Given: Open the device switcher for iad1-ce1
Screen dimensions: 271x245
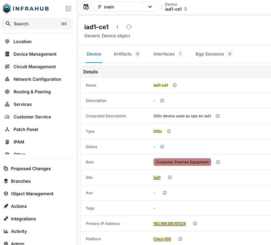Looking at the screenshot, I should coord(185,9).
